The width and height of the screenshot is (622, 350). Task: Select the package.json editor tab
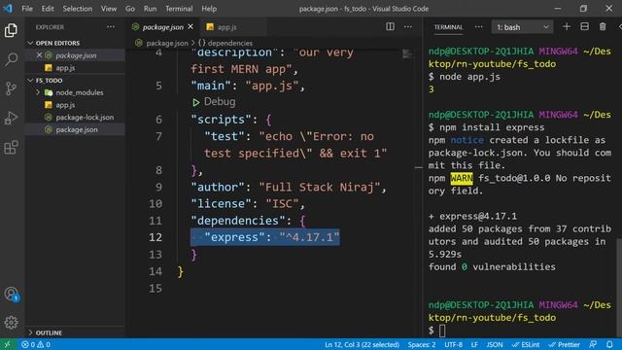coord(162,27)
